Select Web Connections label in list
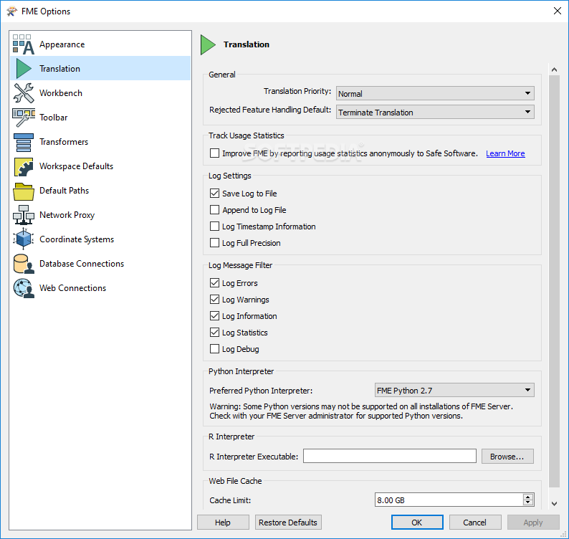 pos(72,288)
